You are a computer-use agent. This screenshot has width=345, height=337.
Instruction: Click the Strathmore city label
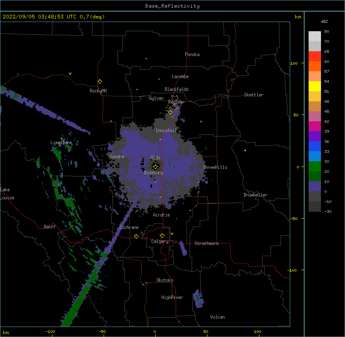pos(207,243)
